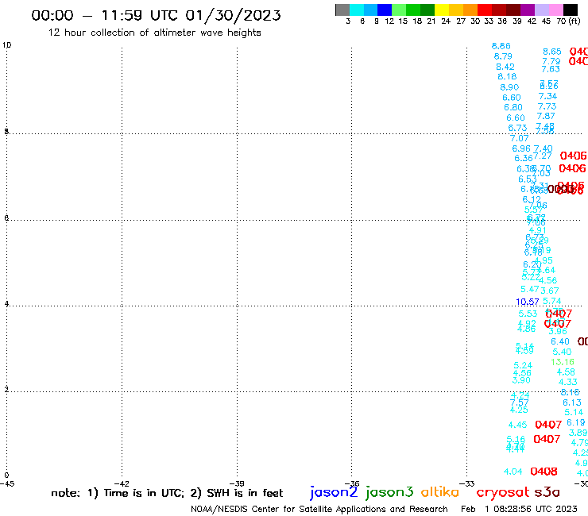Select the green value '13.16'
588x516 pixels.
563,362
